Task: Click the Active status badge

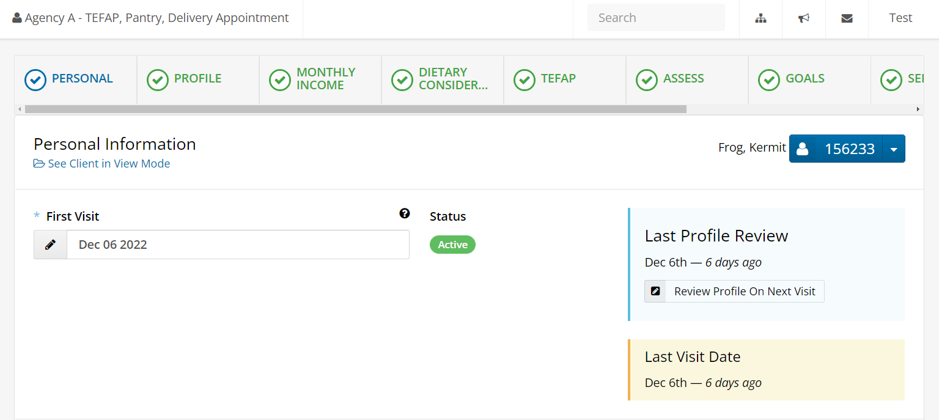Action: 452,244
